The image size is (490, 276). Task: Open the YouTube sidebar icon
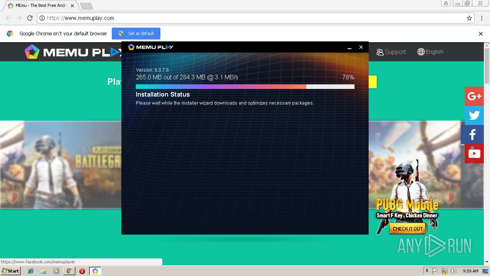[x=474, y=154]
